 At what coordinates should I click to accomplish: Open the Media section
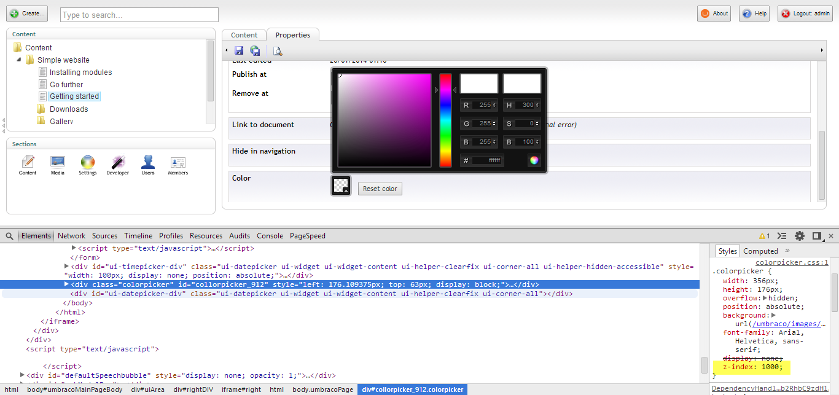pyautogui.click(x=58, y=162)
